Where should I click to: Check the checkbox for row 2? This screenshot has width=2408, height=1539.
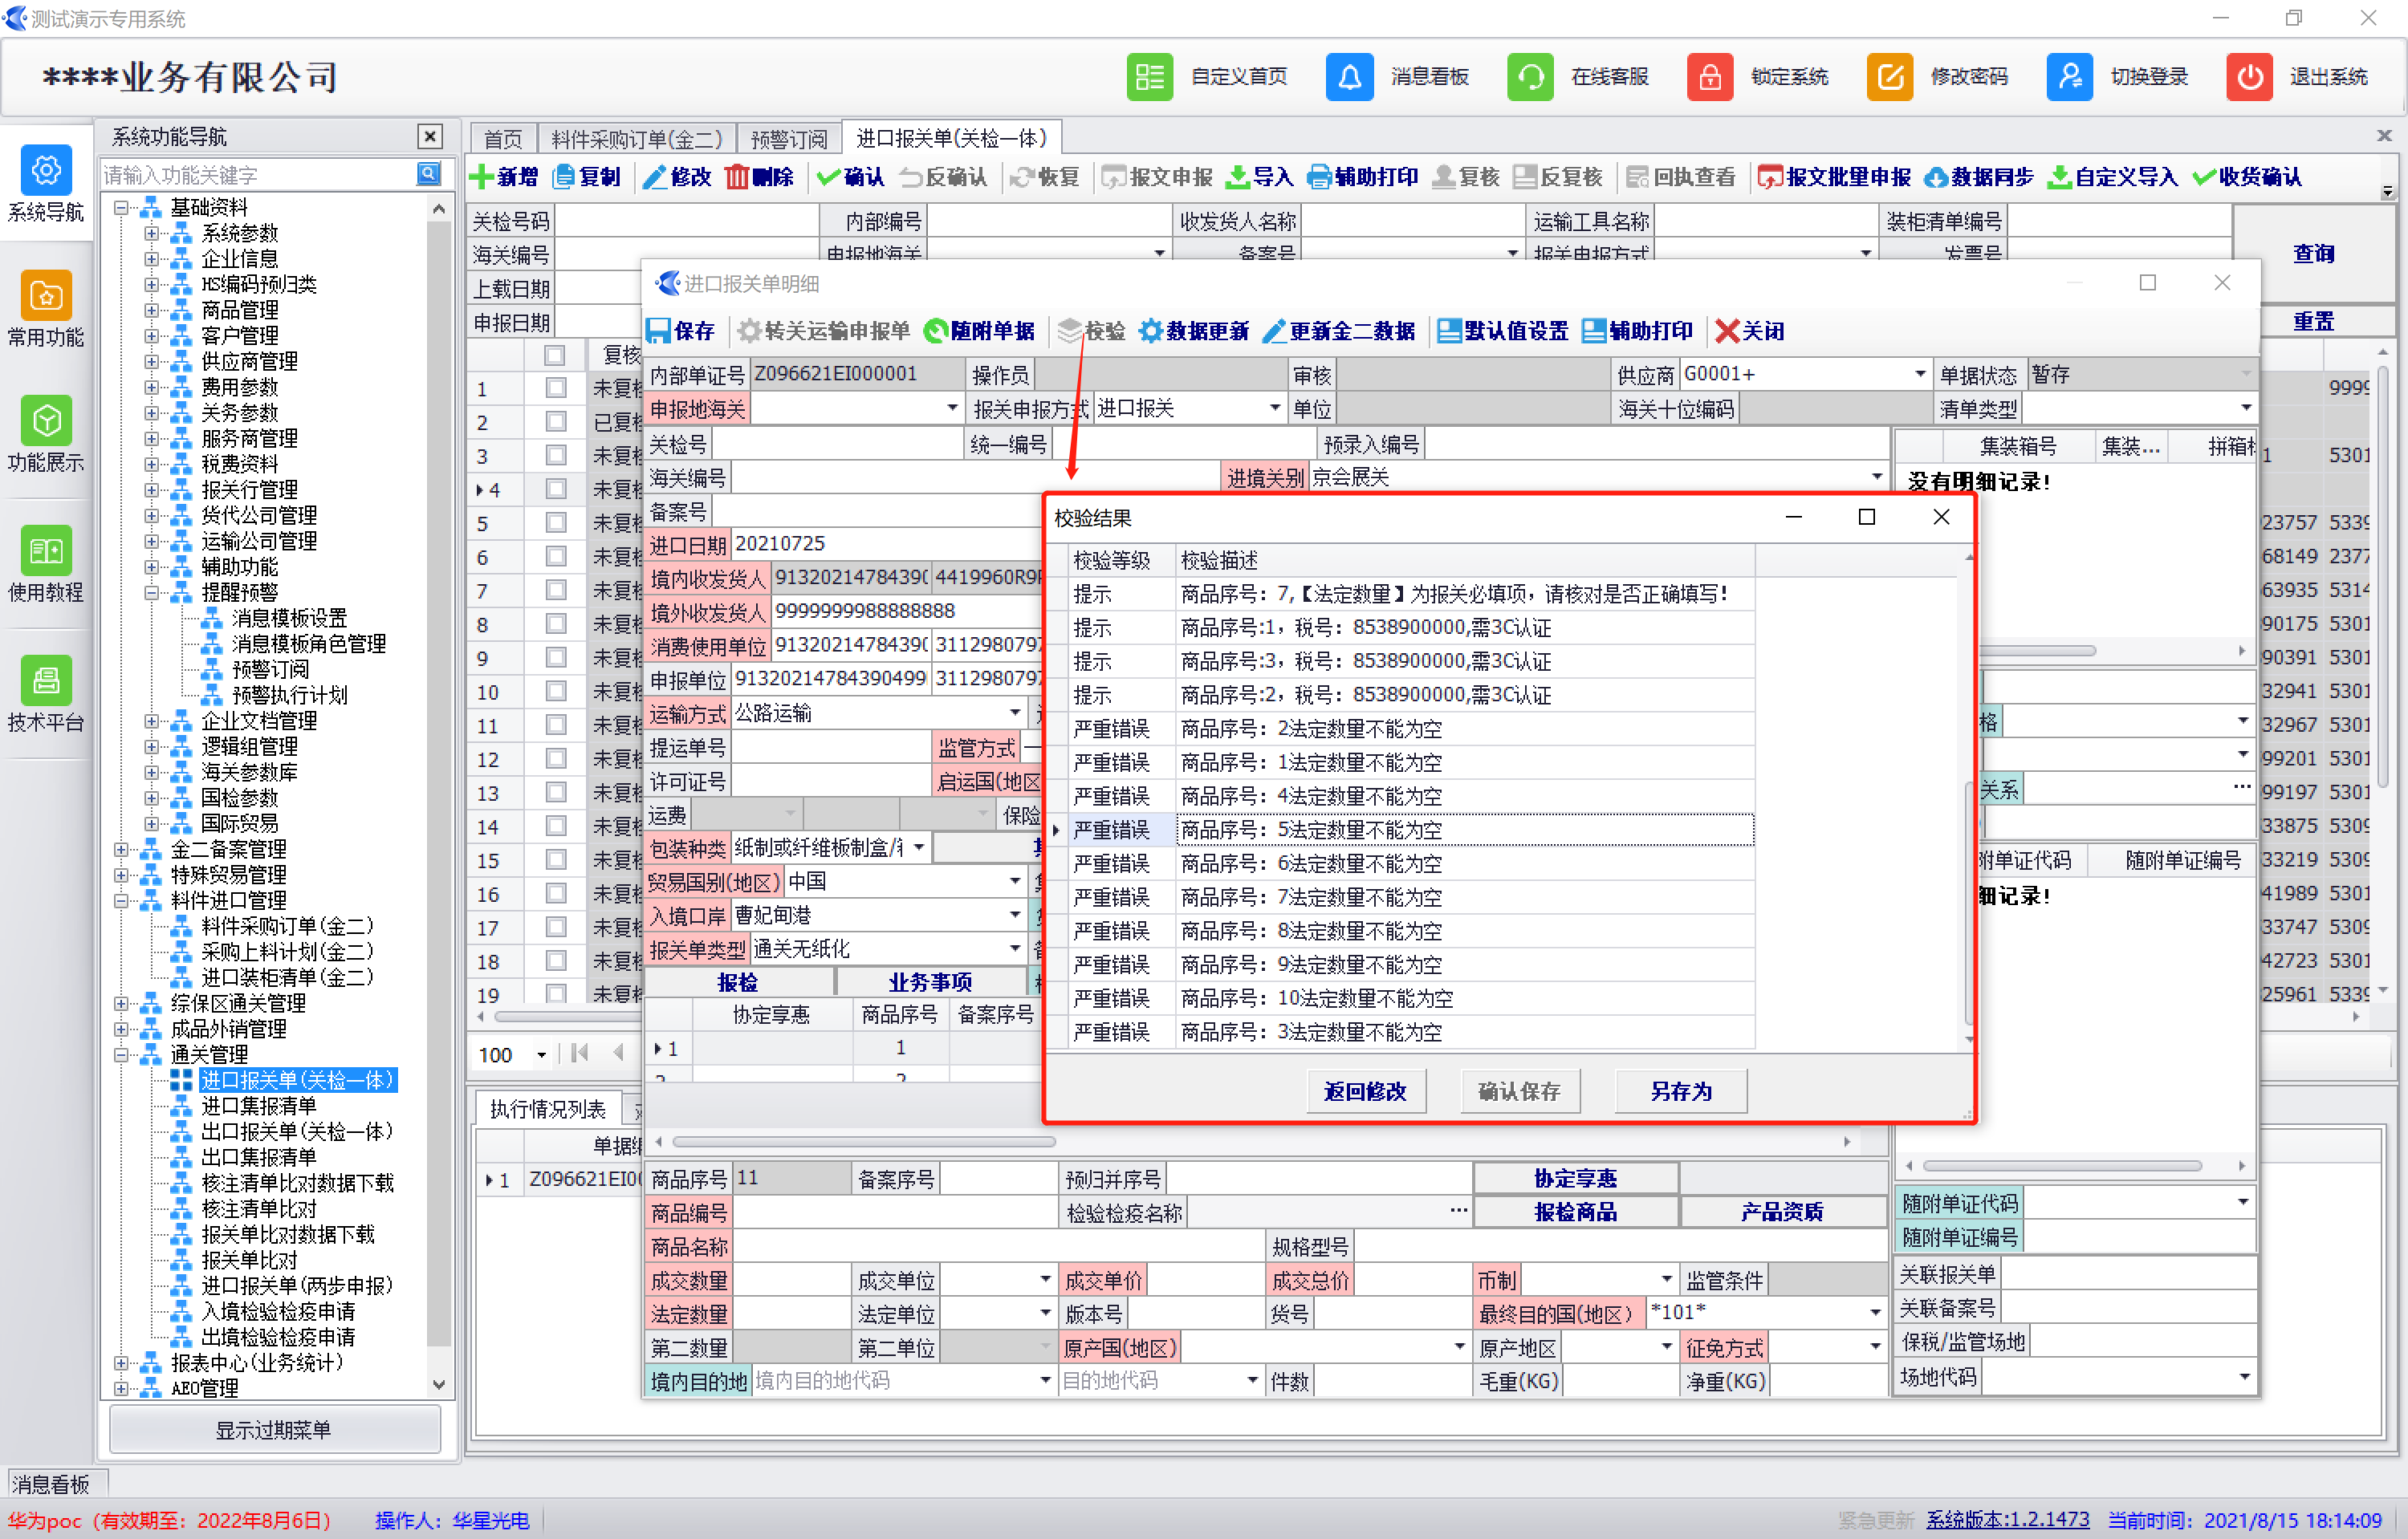coord(556,422)
